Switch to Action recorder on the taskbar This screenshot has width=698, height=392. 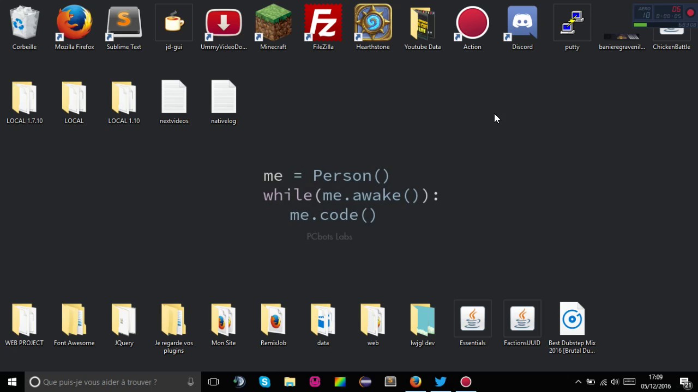pos(466,382)
